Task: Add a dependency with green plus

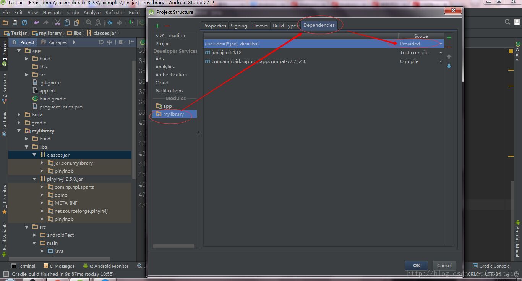Action: (x=449, y=37)
